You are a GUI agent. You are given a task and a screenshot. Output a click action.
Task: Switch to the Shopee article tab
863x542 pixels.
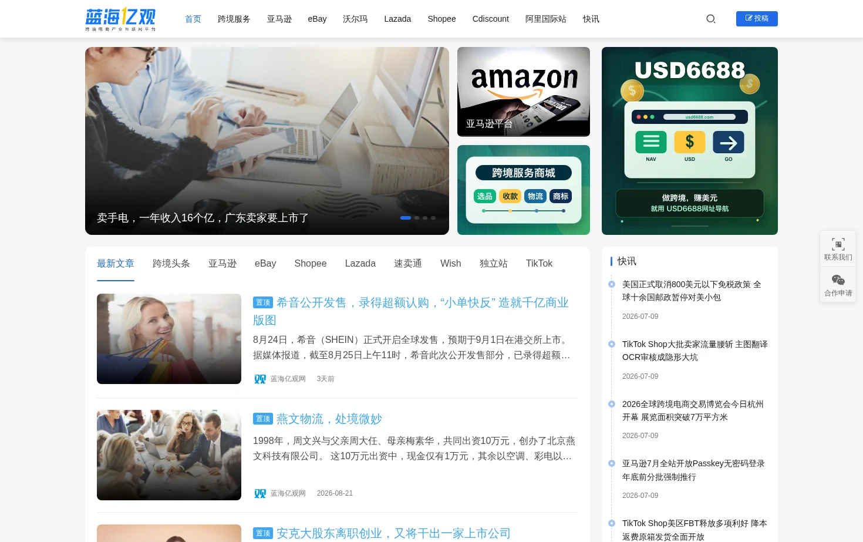311,264
